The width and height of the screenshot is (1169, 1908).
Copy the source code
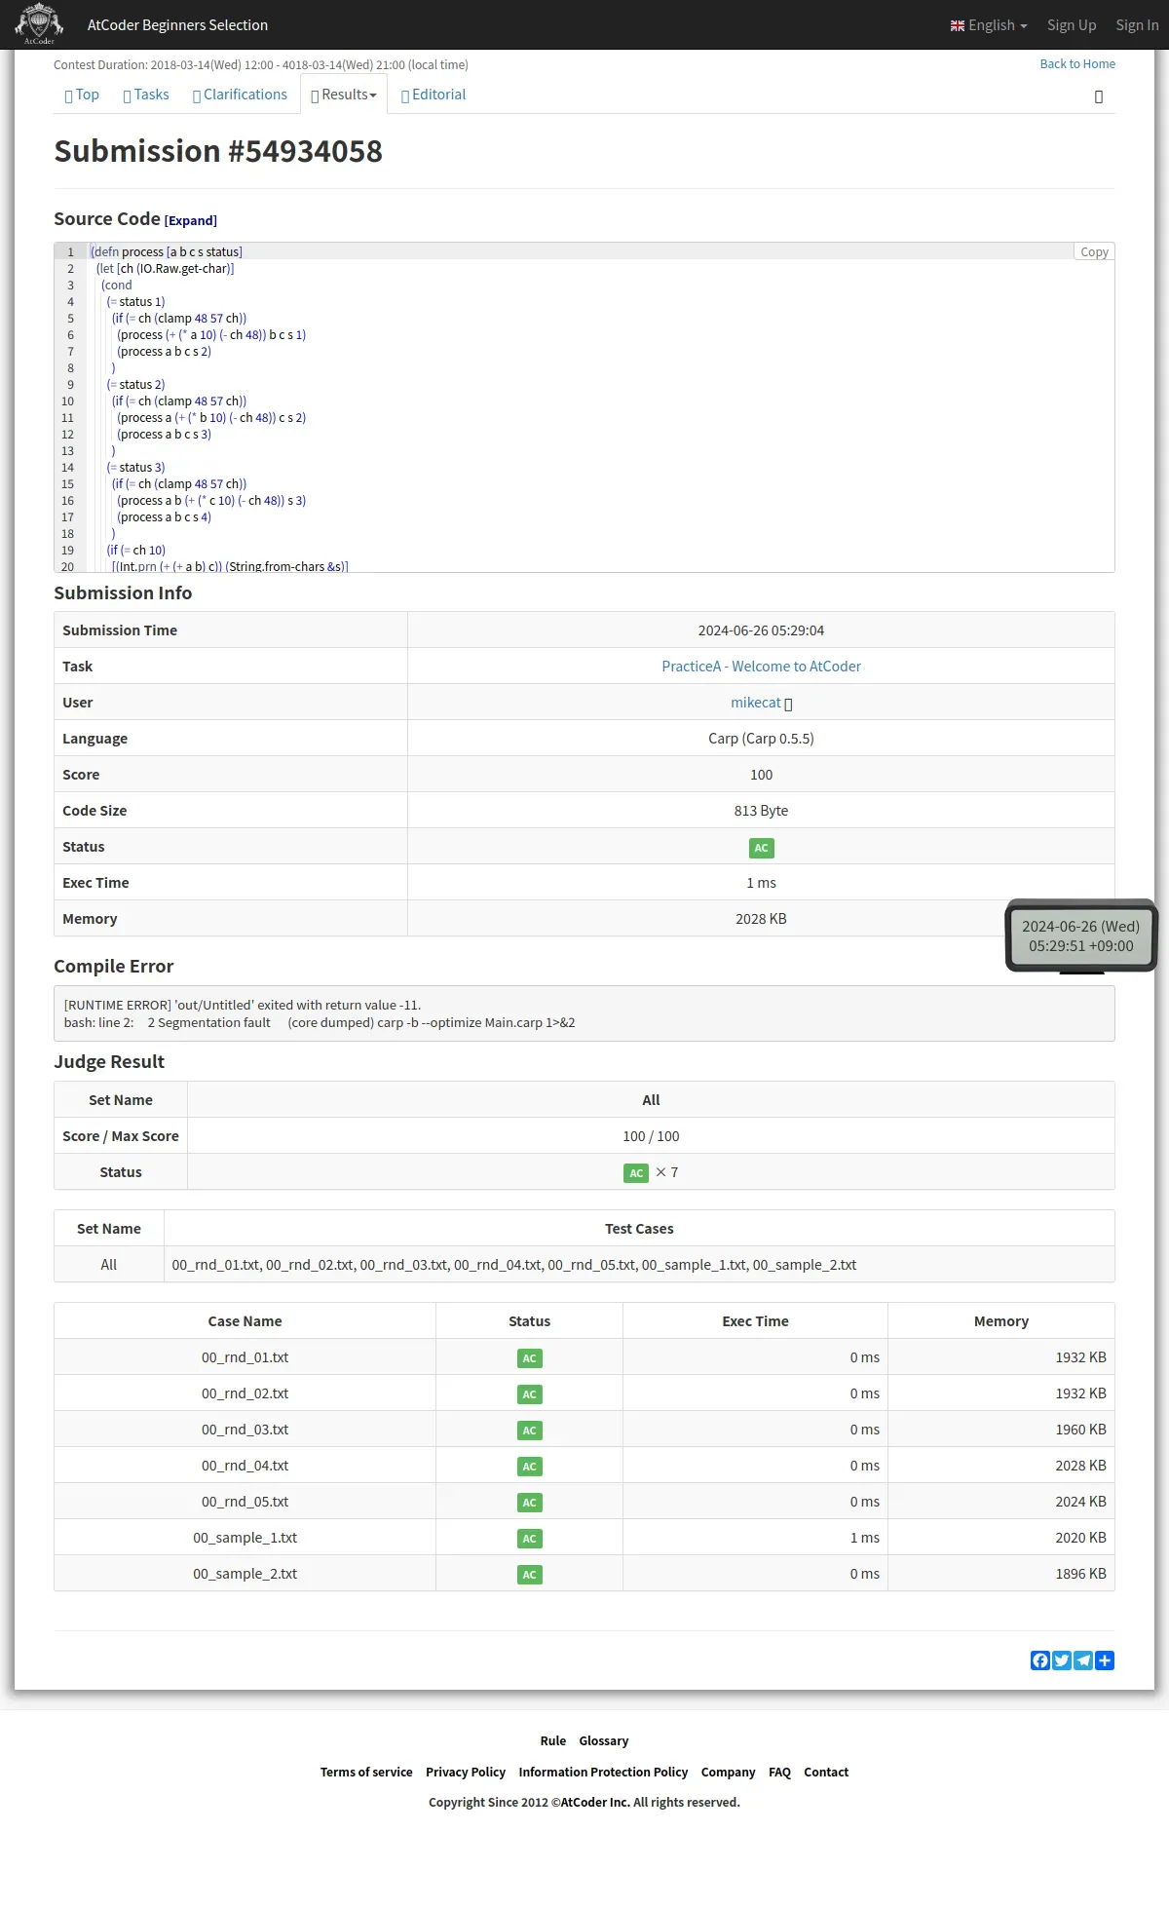[x=1094, y=251]
